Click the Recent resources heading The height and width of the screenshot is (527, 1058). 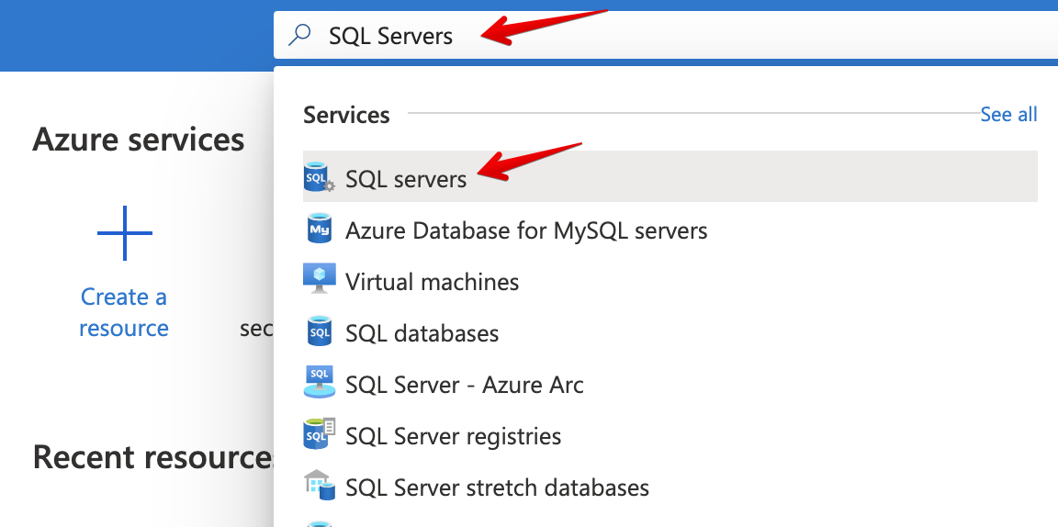pos(152,456)
